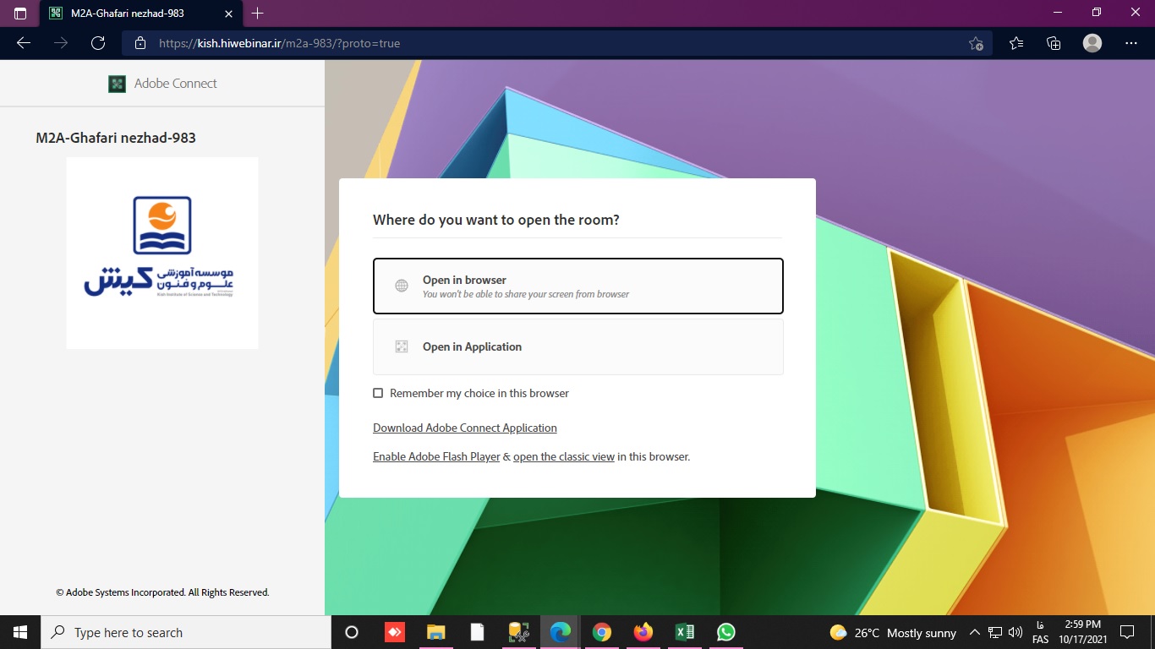The width and height of the screenshot is (1155, 649).
Task: Open WhatsApp from taskbar
Action: (726, 632)
